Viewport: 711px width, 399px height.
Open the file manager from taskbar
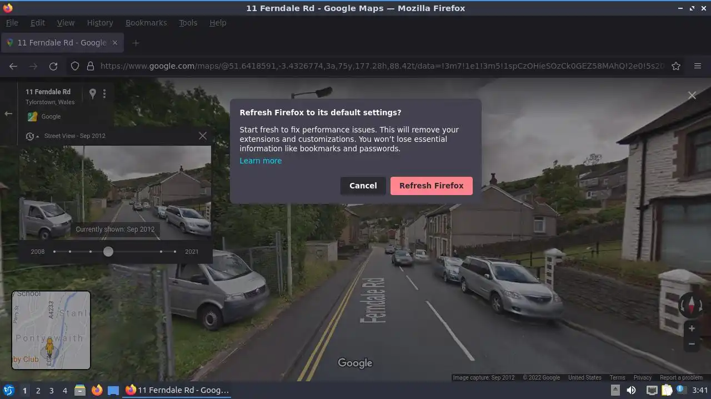[80, 390]
